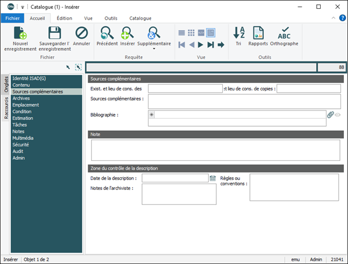Open Rapports from the ribbon
This screenshot has height=264, width=348.
point(258,34)
